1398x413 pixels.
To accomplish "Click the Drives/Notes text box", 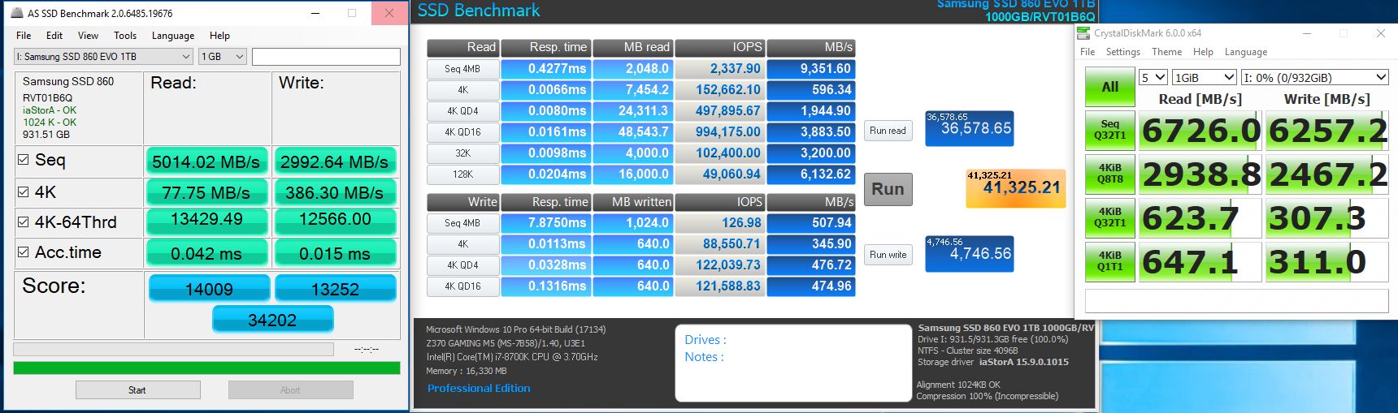I will pyautogui.click(x=792, y=363).
